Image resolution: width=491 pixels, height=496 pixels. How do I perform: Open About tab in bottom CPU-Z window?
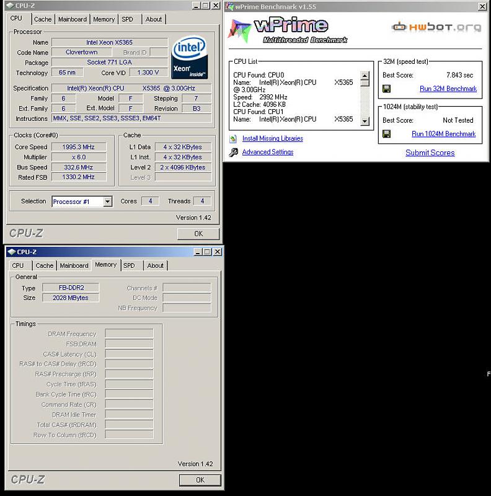click(156, 266)
